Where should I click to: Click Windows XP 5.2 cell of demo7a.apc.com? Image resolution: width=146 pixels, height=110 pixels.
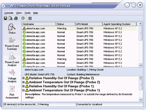click(x=113, y=51)
